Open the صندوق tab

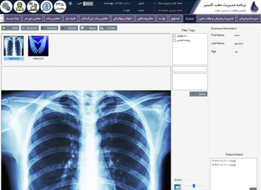click(176, 19)
